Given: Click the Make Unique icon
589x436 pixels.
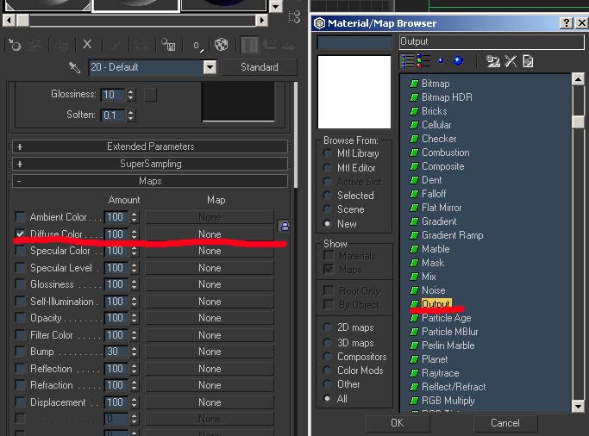Looking at the screenshot, I should [x=141, y=46].
